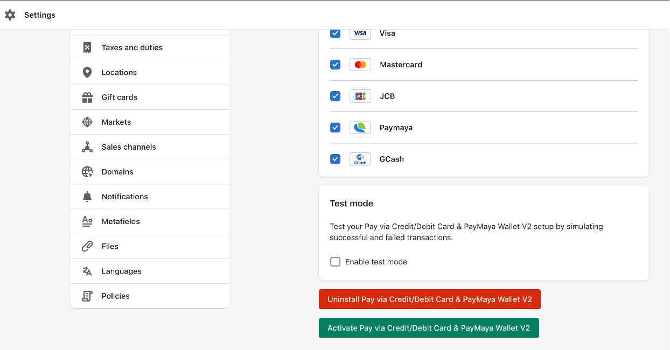Open the Policies menu item
Screen dimensions: 670x350
click(x=116, y=296)
